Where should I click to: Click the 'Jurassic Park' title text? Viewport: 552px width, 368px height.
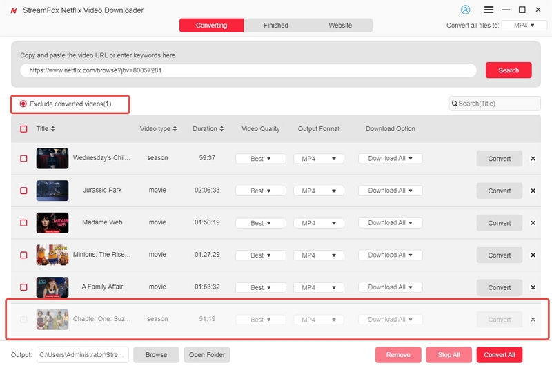tap(102, 190)
